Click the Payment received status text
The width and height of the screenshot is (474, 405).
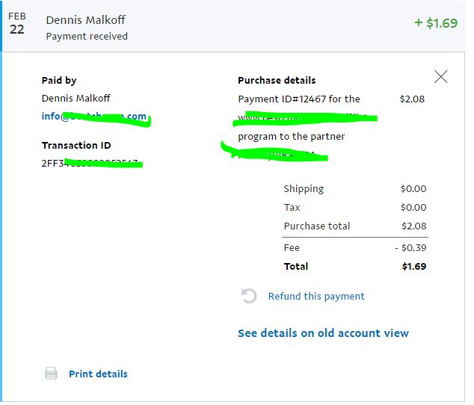(87, 37)
